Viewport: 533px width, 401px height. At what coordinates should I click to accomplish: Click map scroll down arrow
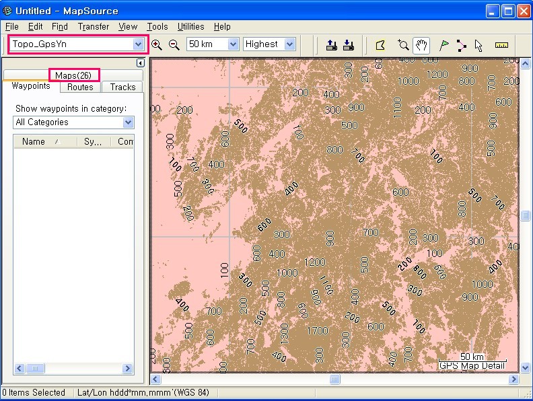[525, 367]
